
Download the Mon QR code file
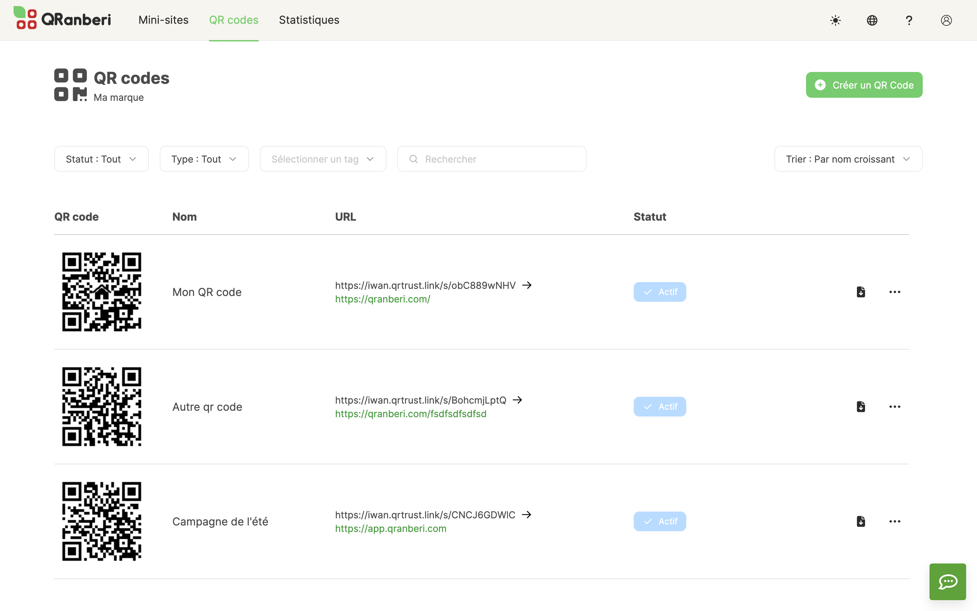pyautogui.click(x=861, y=292)
